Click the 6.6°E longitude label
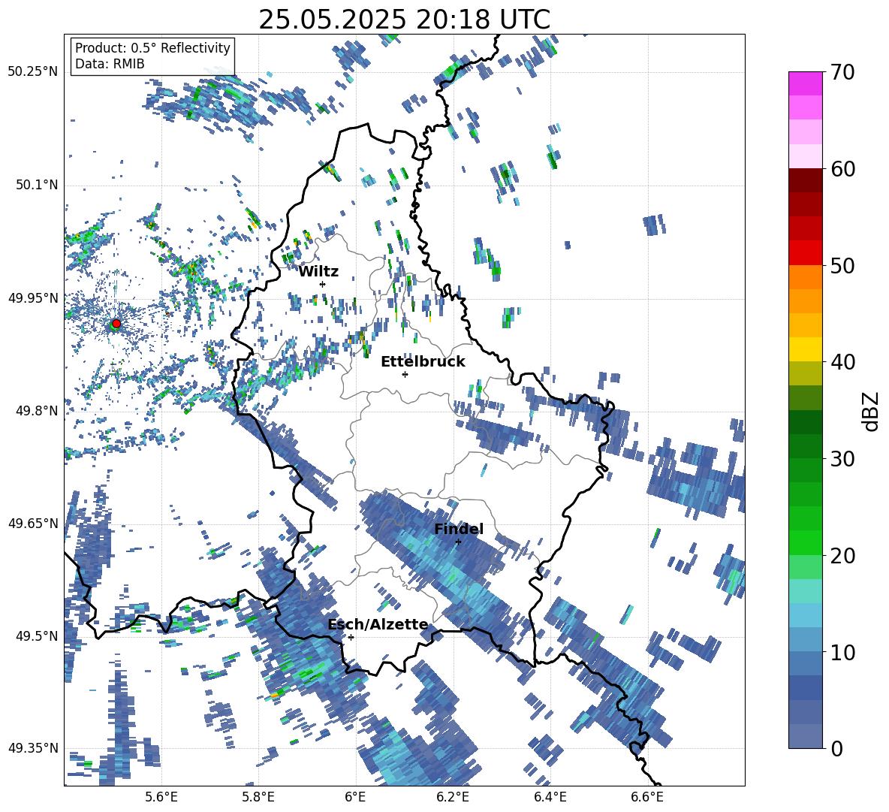The height and width of the screenshot is (812, 889). click(647, 797)
